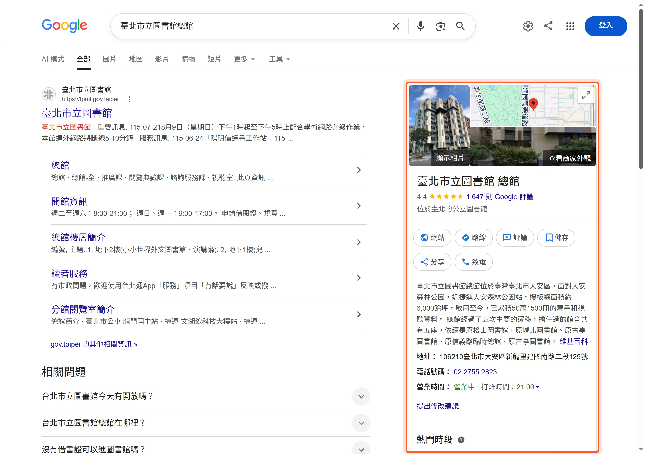The image size is (645, 454).
Task: Open the 總館樓層簡介 sitelink
Action: [78, 237]
